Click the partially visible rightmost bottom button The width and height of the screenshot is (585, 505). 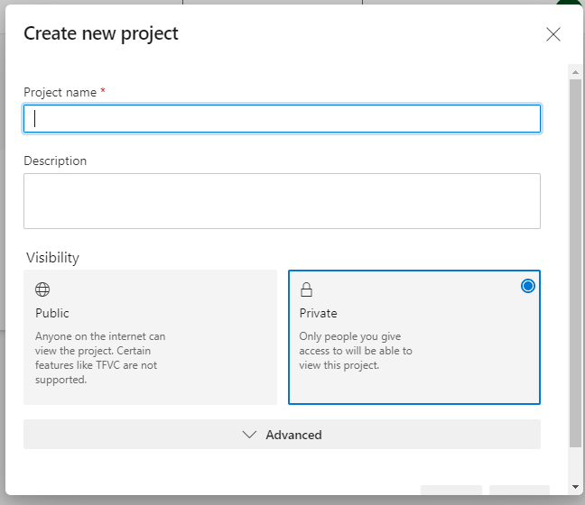point(519,490)
